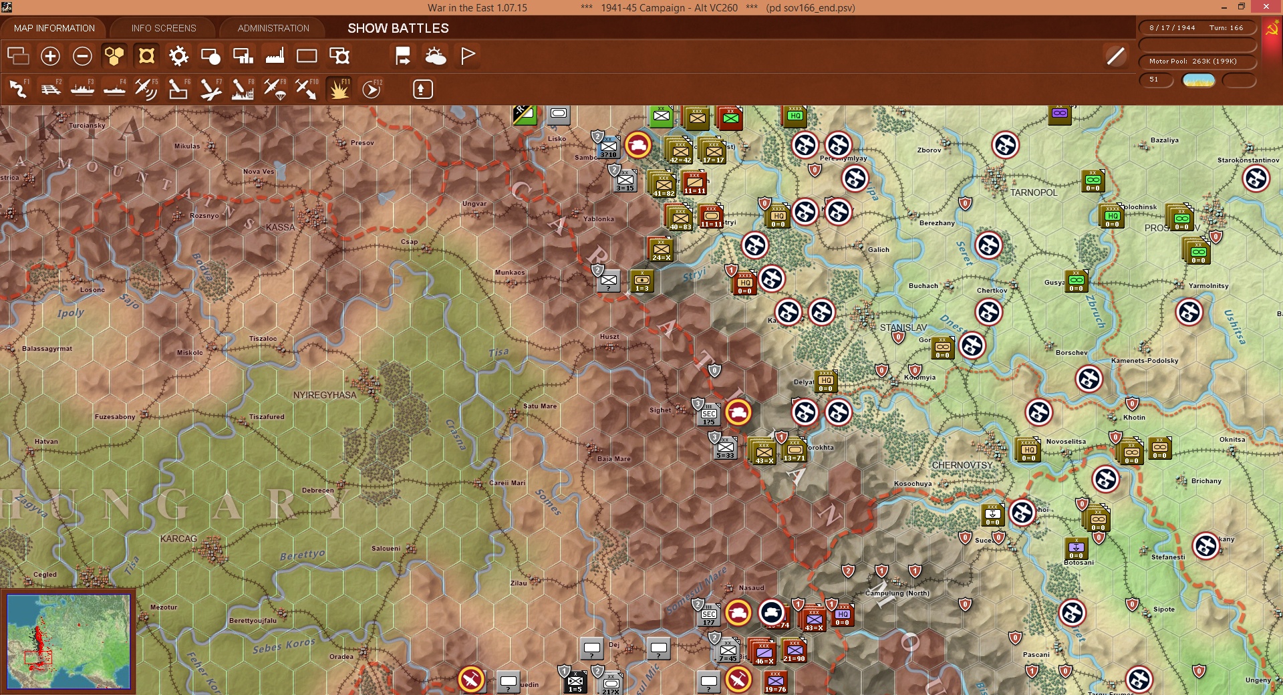The image size is (1283, 695).
Task: Click the weather indicator pill
Action: tap(1199, 80)
